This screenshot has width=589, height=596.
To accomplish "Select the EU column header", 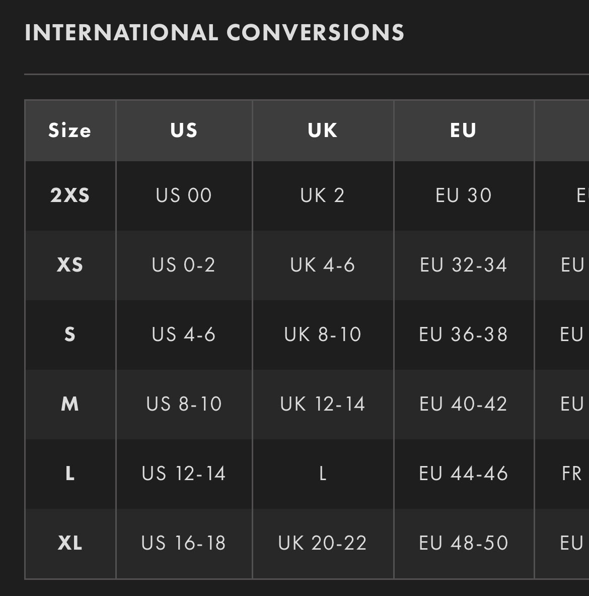I will point(463,130).
